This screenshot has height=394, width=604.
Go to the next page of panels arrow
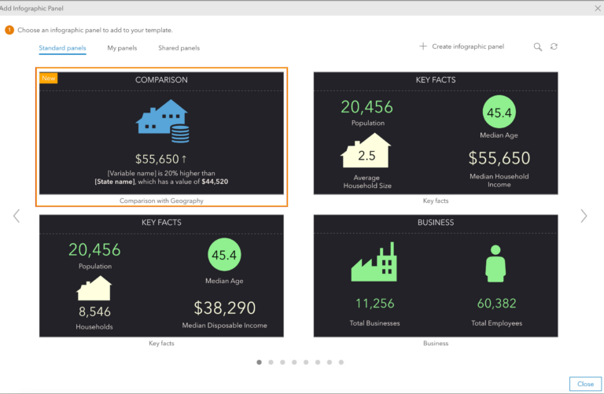584,215
